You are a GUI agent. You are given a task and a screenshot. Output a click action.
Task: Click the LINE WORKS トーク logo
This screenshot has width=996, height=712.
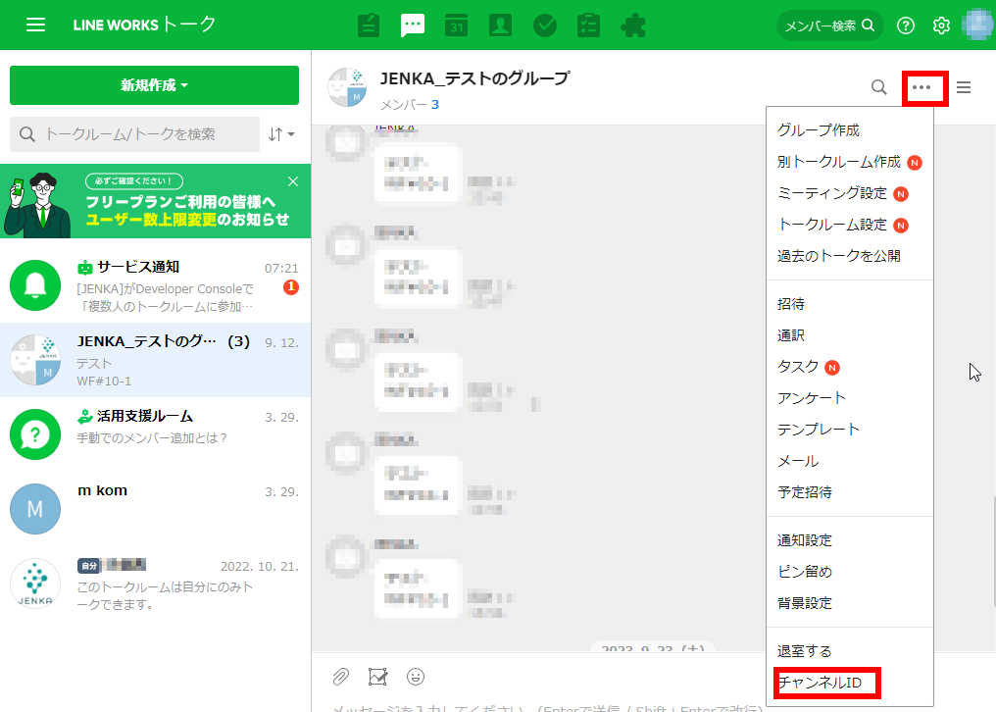[x=145, y=25]
